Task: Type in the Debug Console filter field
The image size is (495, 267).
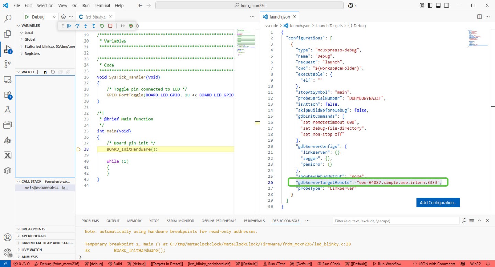Action: [395, 221]
